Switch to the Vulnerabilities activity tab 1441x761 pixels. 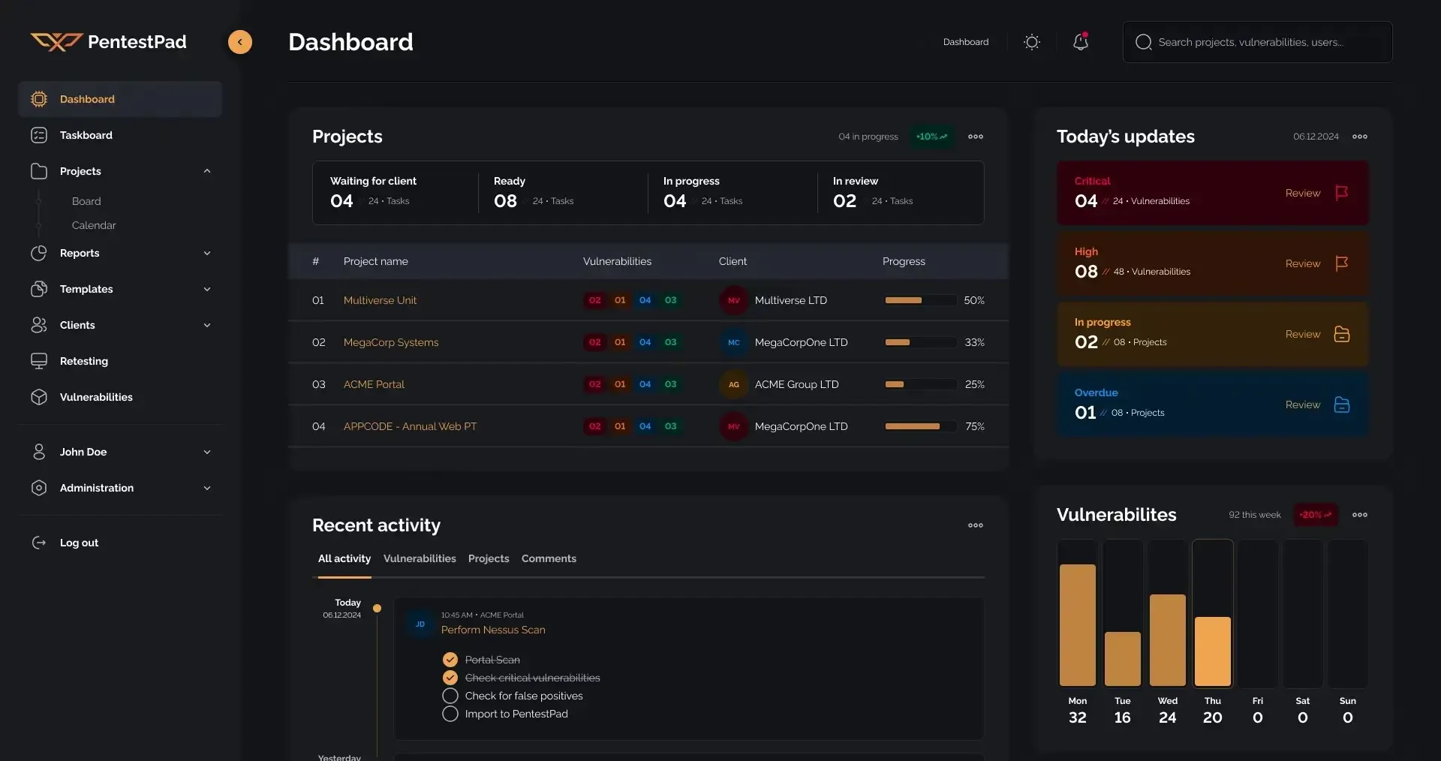click(x=420, y=558)
